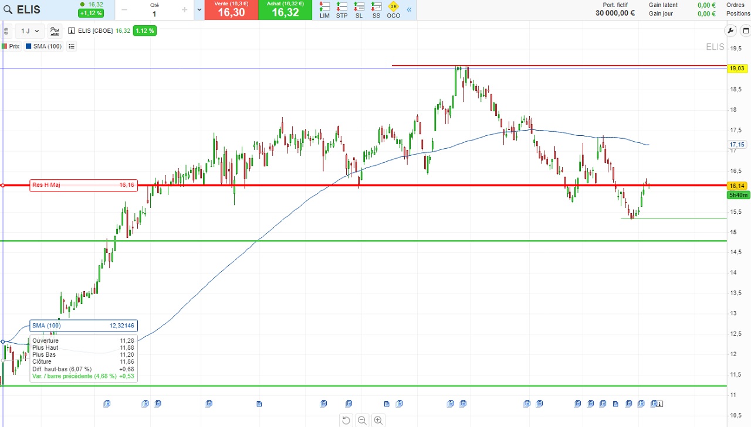Screen dimensions: 751x427
Task: Zoom in on the chart
Action: coord(378,420)
